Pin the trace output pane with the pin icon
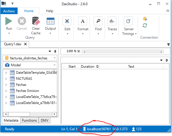The image size is (172, 136). pos(167,60)
